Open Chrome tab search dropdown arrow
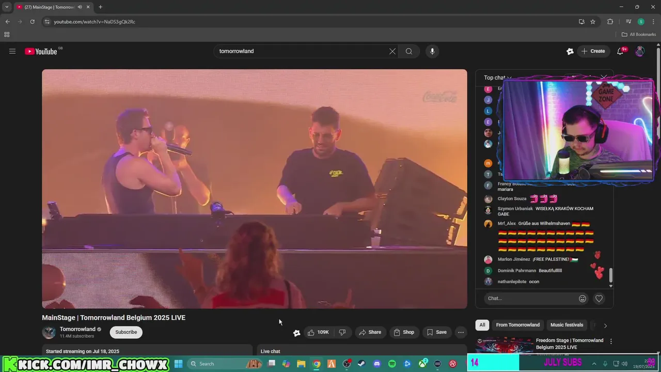Viewport: 661px width, 372px height. point(7,7)
